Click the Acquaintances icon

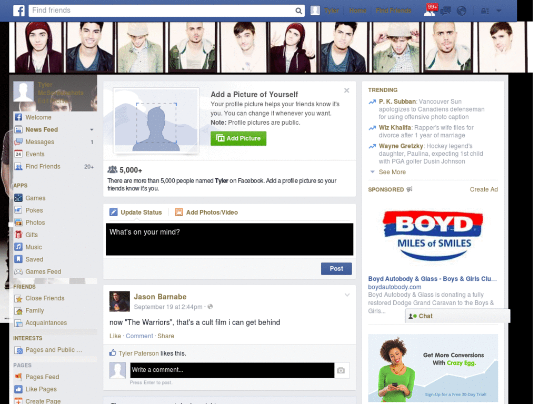(x=18, y=323)
